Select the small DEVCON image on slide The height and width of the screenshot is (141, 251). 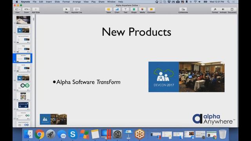[53, 119]
